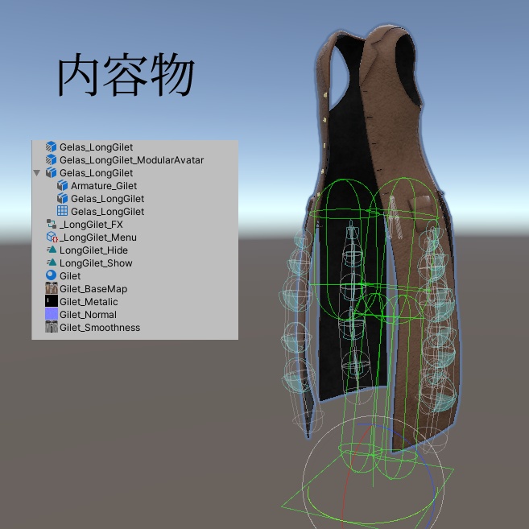Collapse the Gelas_LongGilet model foldout arrow
This screenshot has width=529, height=529.
pos(37,173)
